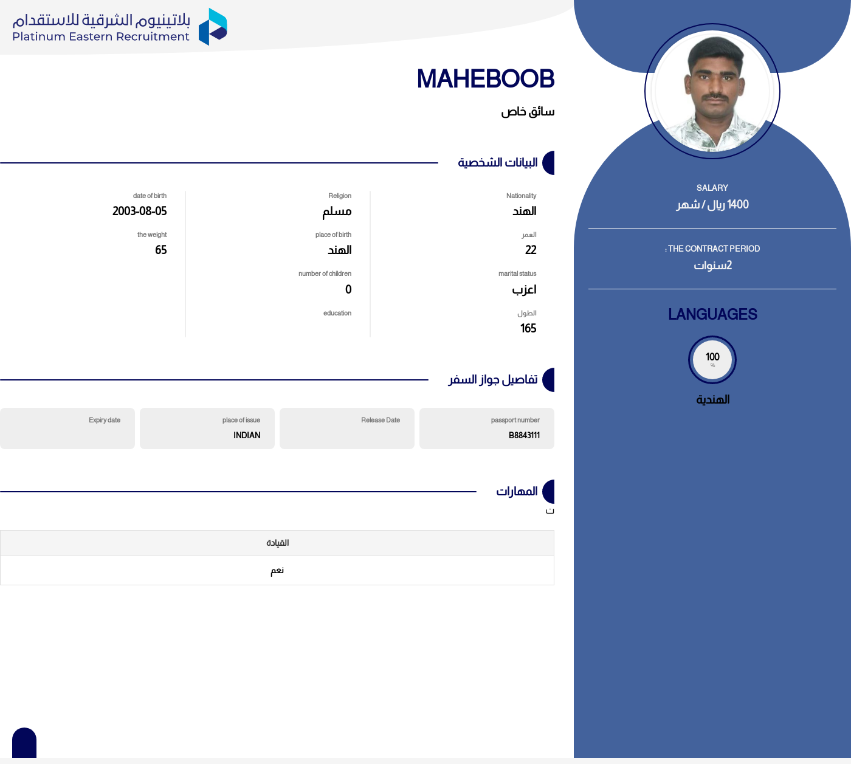Click the driving skill table header cell
The height and width of the screenshot is (764, 851).
[277, 543]
